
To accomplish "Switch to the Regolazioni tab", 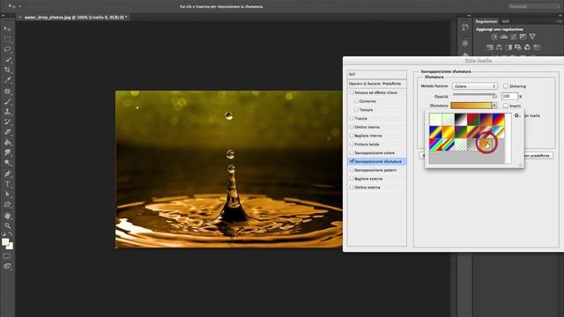I will pyautogui.click(x=486, y=21).
